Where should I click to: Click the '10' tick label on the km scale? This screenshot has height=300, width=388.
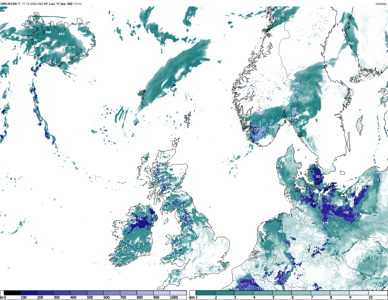click(x=370, y=298)
